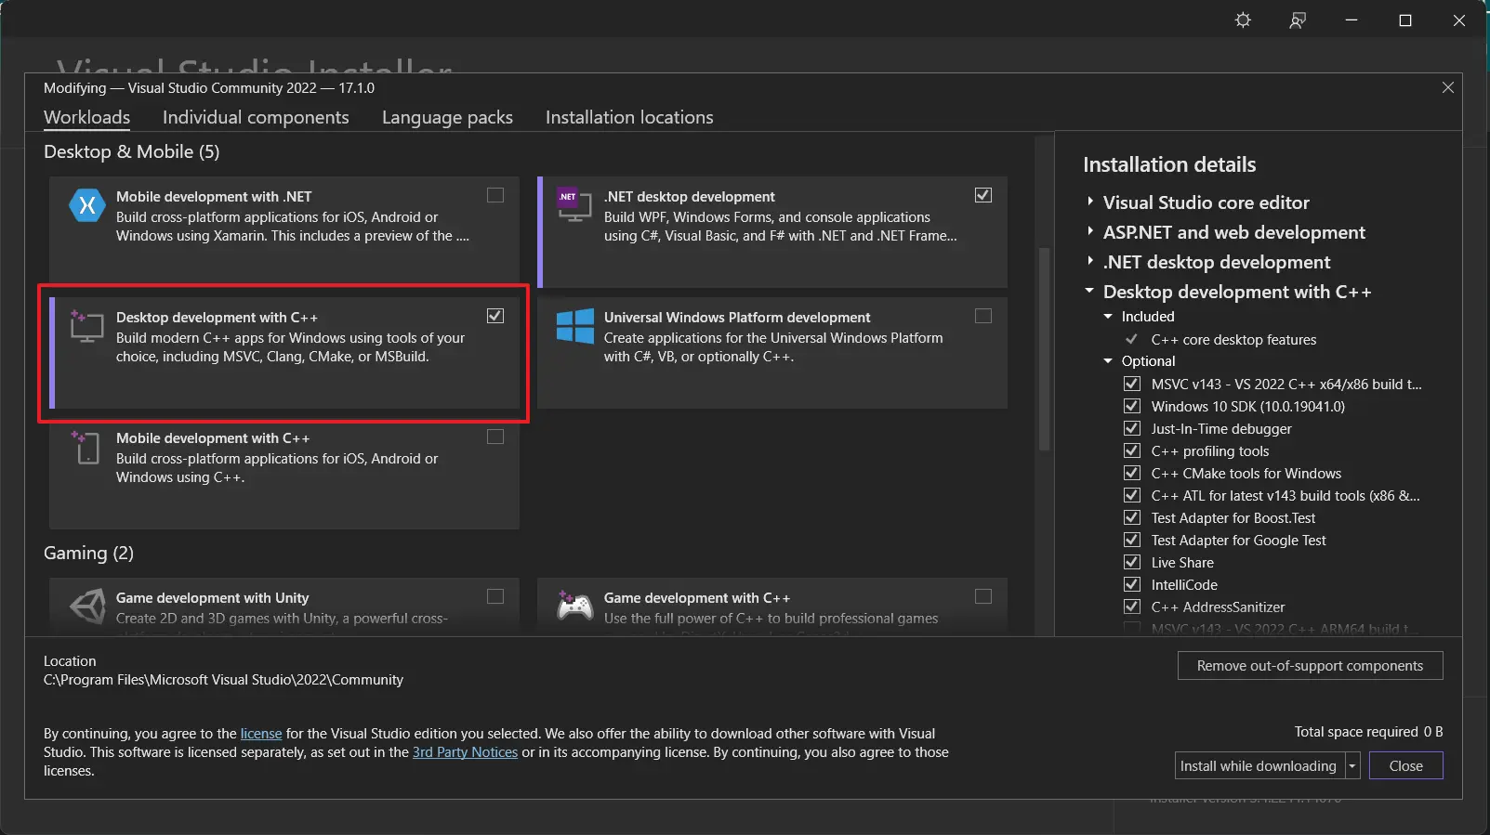Viewport: 1490px width, 835px height.
Task: Uncheck the Desktop development with C++ workload
Action: tap(495, 316)
